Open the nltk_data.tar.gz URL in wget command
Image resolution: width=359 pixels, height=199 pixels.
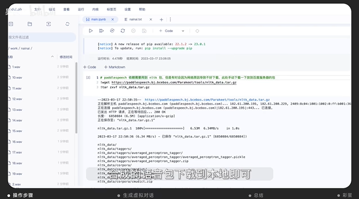[174, 82]
